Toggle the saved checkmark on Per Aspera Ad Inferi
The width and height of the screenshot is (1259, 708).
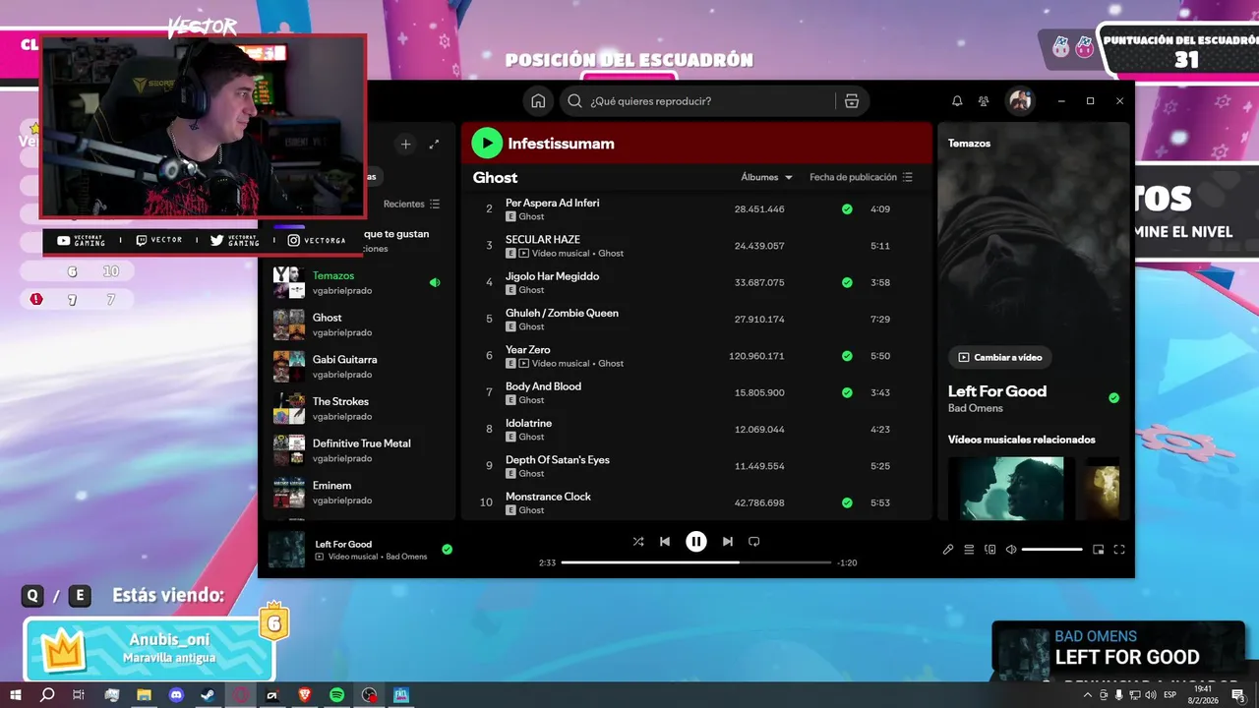click(x=847, y=209)
